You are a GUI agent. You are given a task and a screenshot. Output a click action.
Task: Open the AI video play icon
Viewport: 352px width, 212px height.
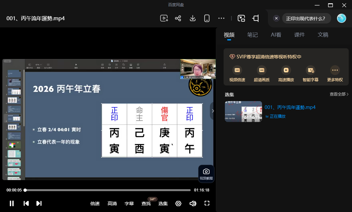164,18
